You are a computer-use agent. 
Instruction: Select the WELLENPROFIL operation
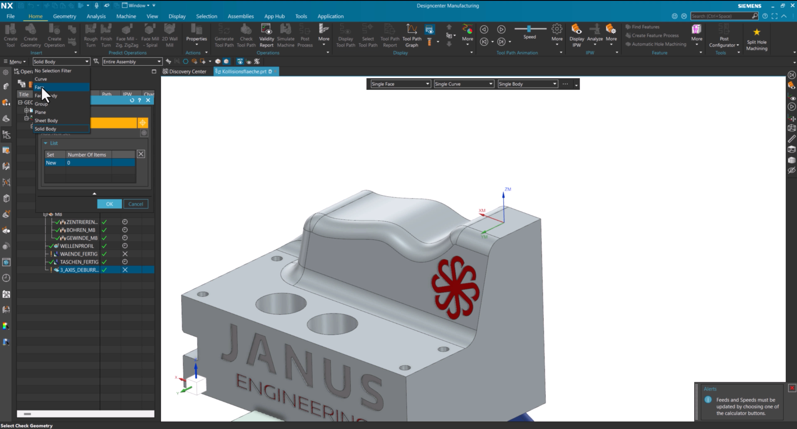pyautogui.click(x=77, y=246)
